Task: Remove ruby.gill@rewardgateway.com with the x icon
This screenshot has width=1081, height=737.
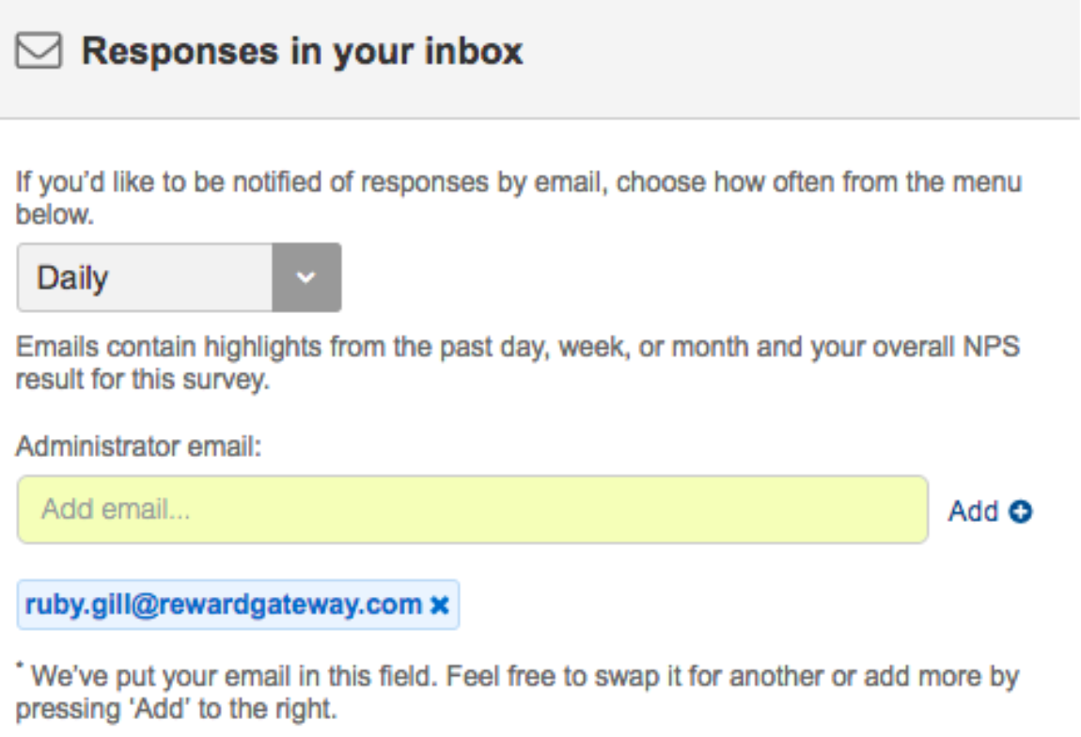Action: (x=440, y=605)
